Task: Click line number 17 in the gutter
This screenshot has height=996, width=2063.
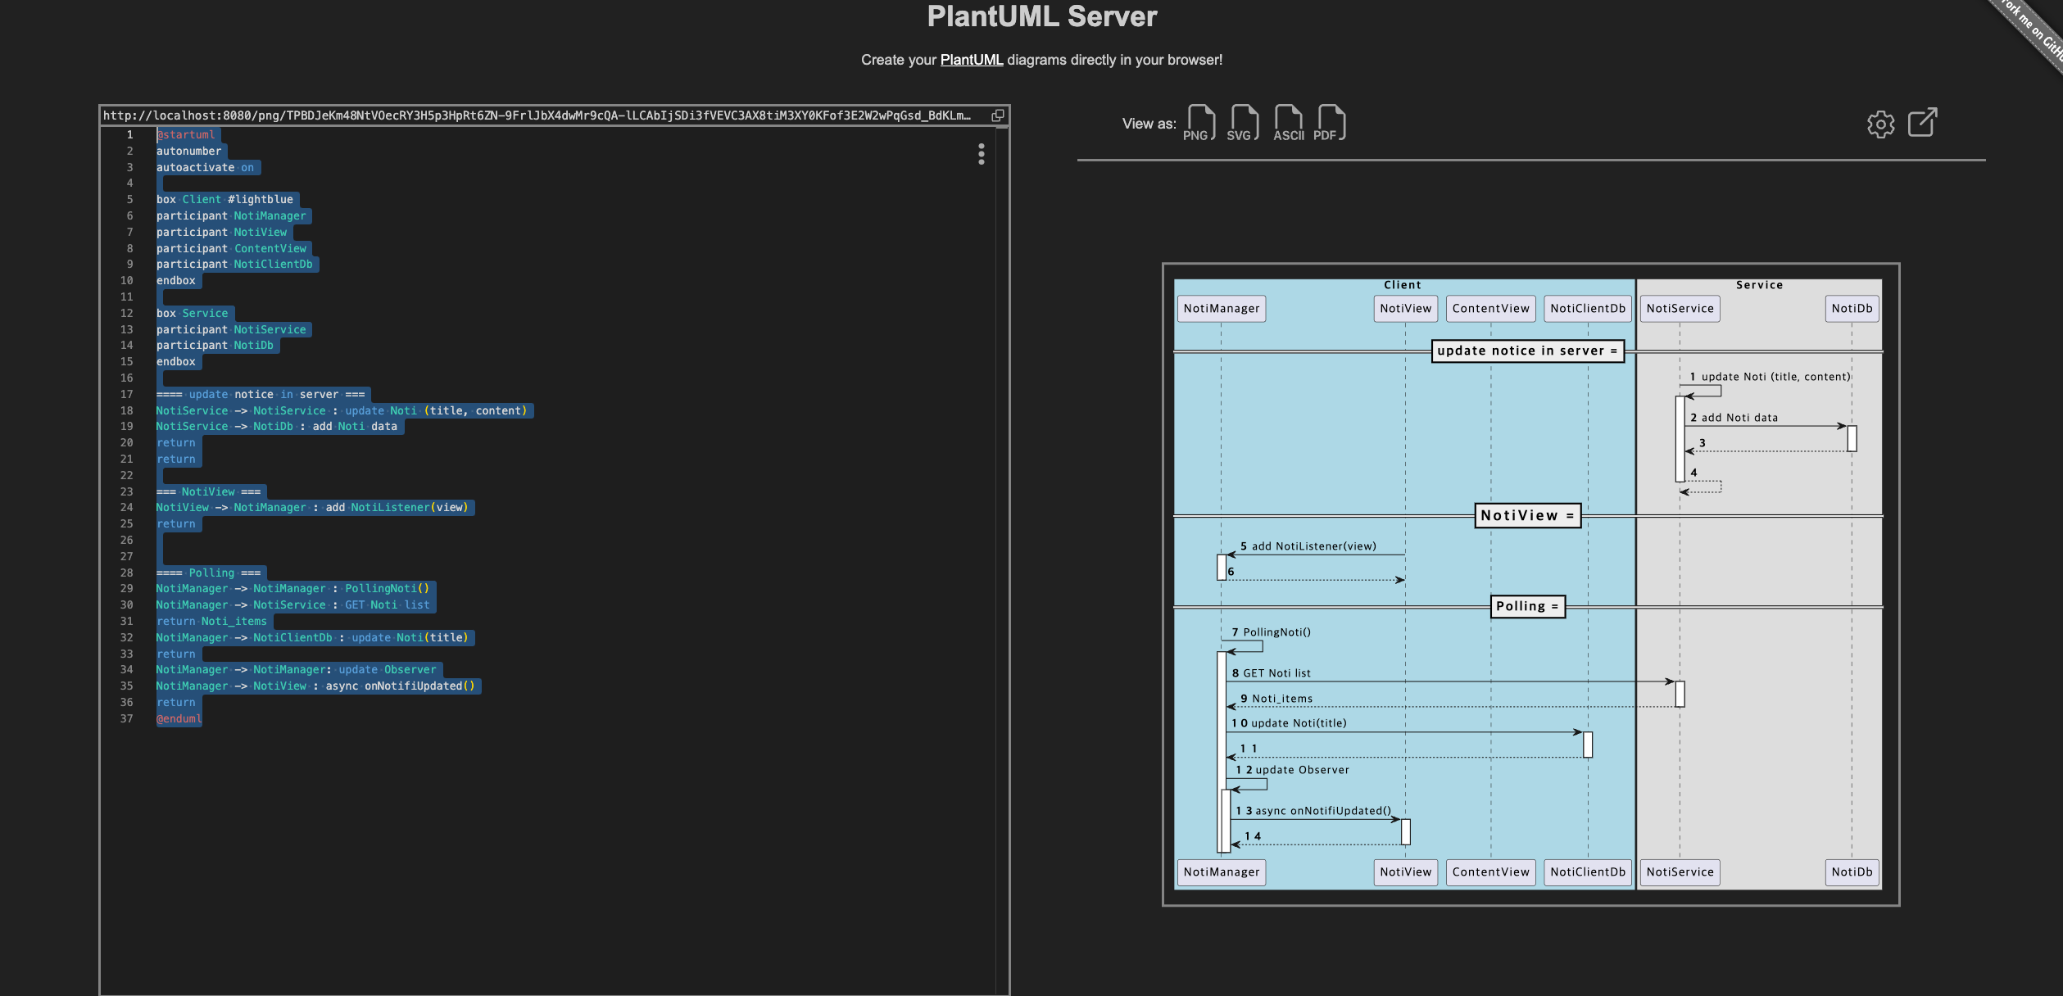Action: pos(127,394)
